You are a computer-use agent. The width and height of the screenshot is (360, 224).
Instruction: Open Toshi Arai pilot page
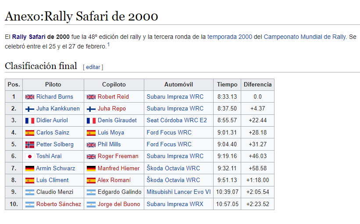(49, 156)
